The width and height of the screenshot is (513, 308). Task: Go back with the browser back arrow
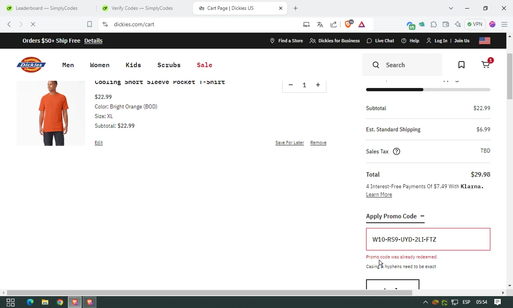(x=9, y=24)
